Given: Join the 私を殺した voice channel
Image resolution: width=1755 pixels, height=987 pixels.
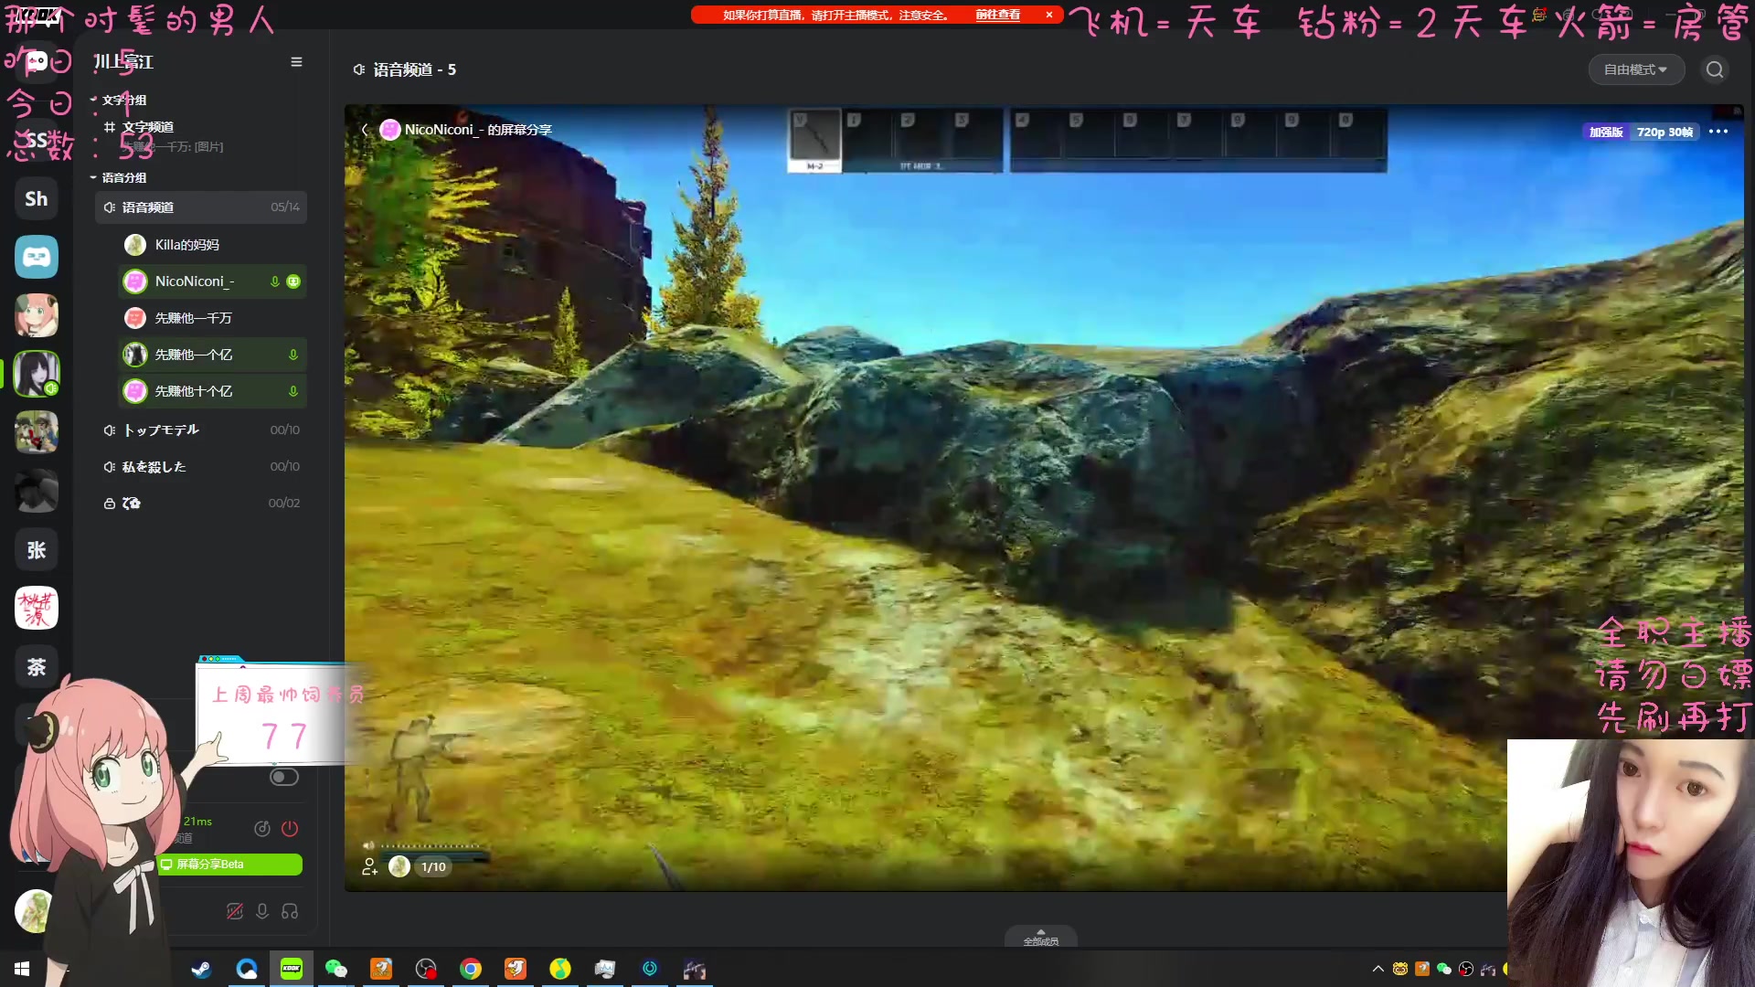Looking at the screenshot, I should 201,466.
